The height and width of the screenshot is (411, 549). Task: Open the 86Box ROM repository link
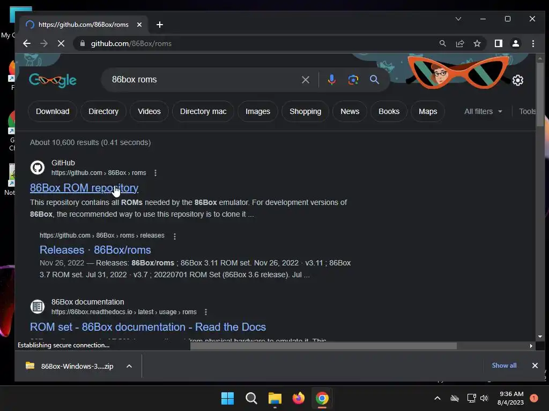point(84,188)
